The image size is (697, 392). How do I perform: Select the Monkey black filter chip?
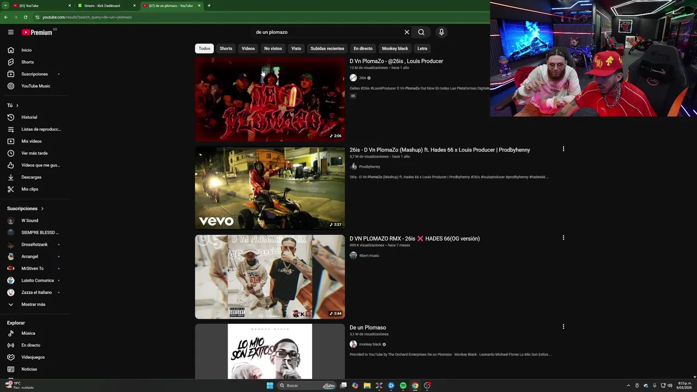pyautogui.click(x=395, y=48)
